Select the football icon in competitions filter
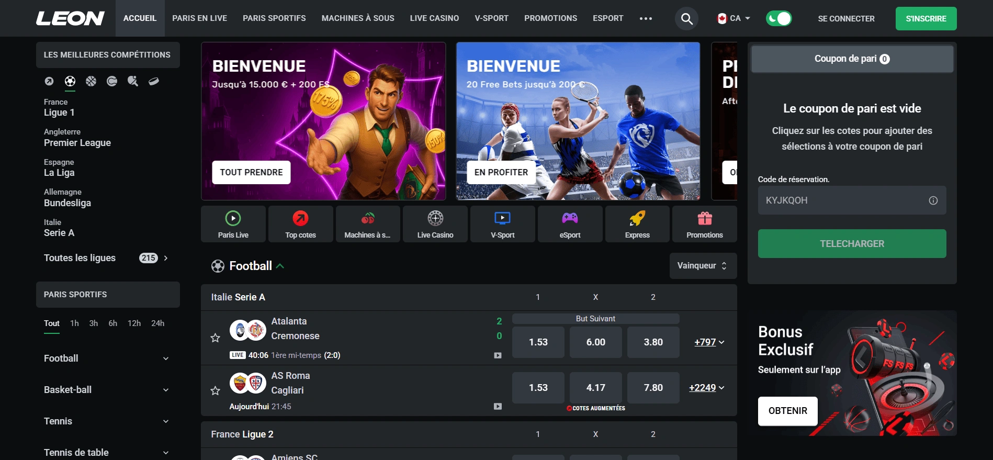This screenshot has width=993, height=460. coord(70,81)
